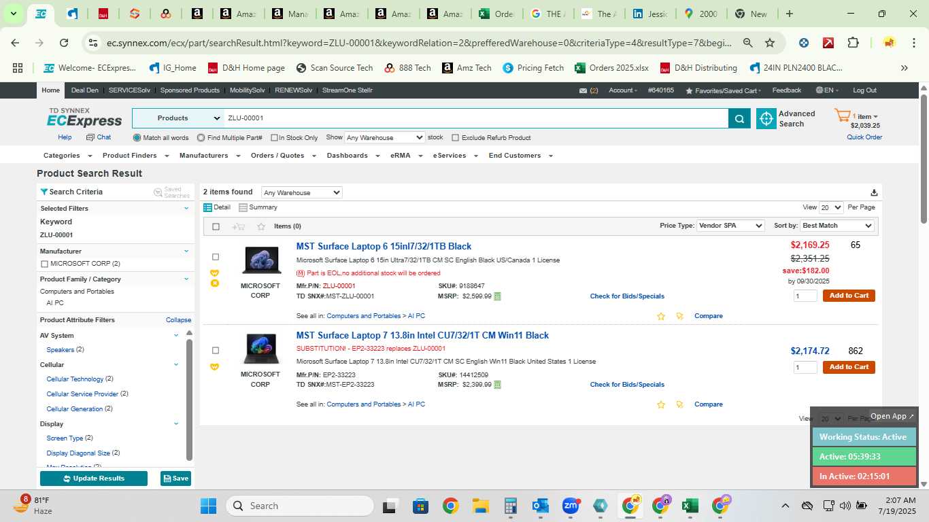
Task: Open Calculator from Windows taskbar
Action: (x=510, y=506)
